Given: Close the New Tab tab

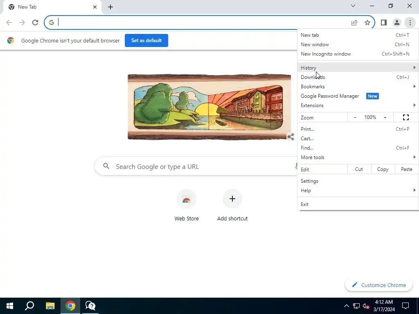Looking at the screenshot, I should click(95, 7).
